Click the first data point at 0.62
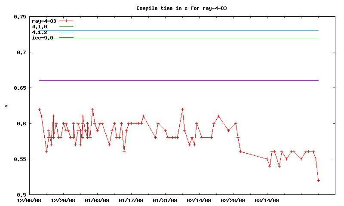The width and height of the screenshot is (344, 206). coord(39,109)
